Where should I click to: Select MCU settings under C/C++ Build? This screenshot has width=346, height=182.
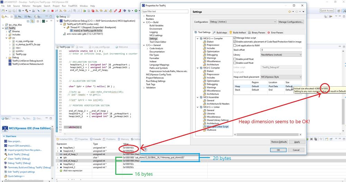156,35
